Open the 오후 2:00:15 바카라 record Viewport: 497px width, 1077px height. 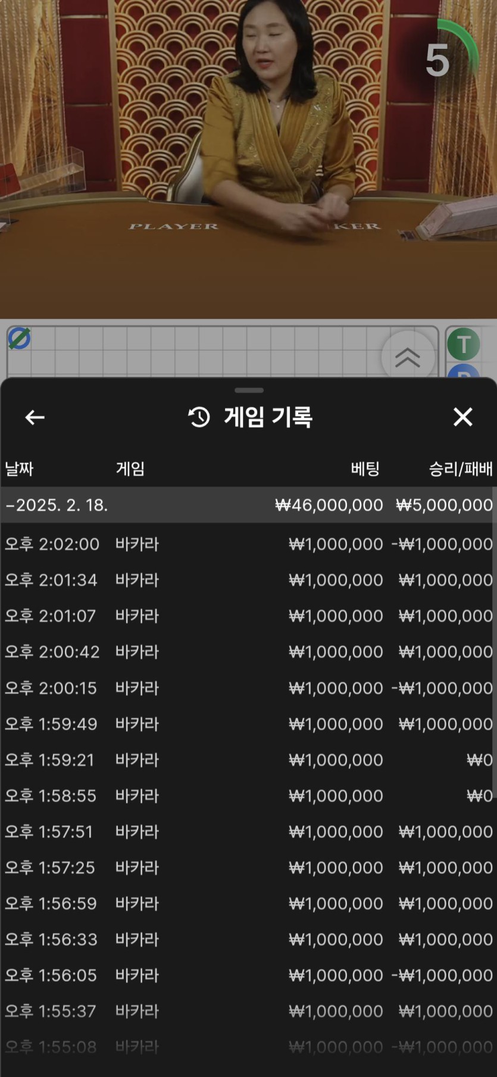pos(248,688)
